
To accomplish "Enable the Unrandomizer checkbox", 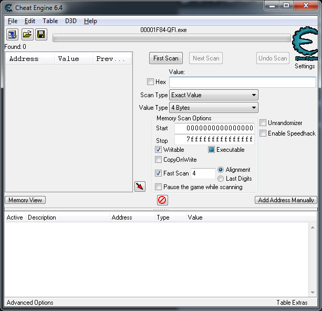I will point(263,123).
